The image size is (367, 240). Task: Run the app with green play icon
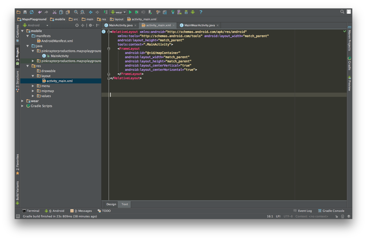pos(130,12)
